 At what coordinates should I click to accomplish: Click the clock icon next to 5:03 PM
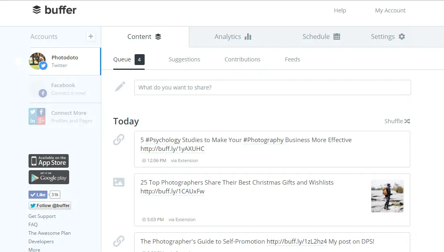coord(144,219)
